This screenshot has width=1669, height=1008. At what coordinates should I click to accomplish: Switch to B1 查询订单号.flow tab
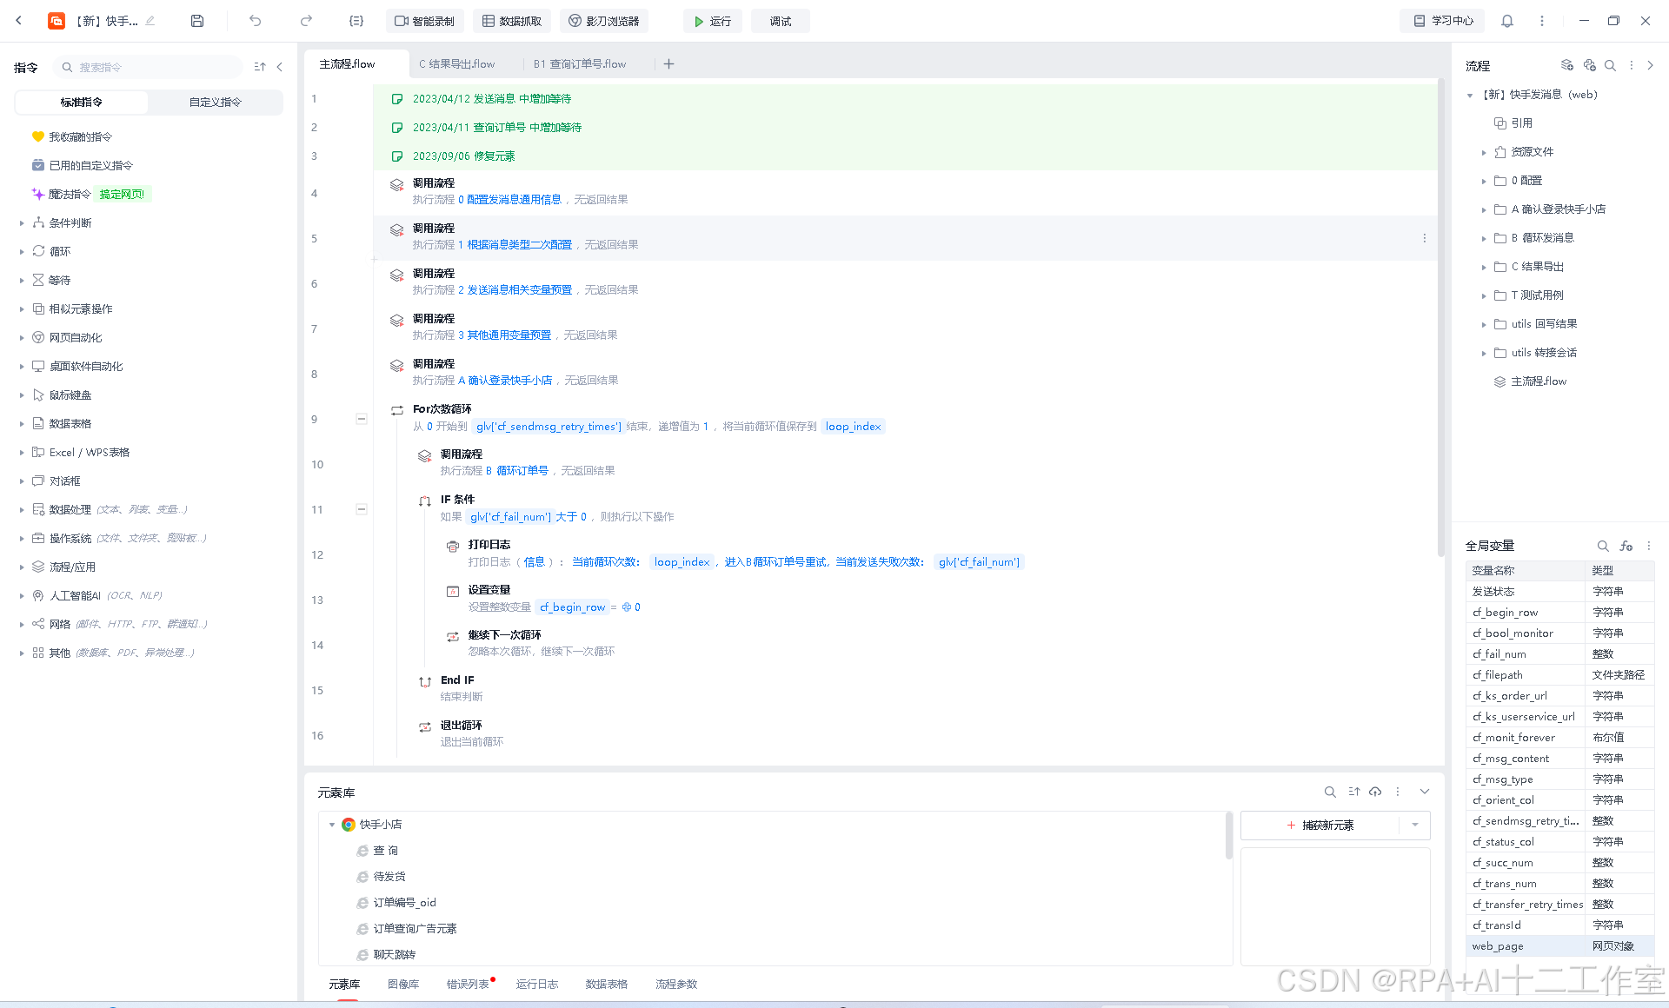(x=580, y=63)
